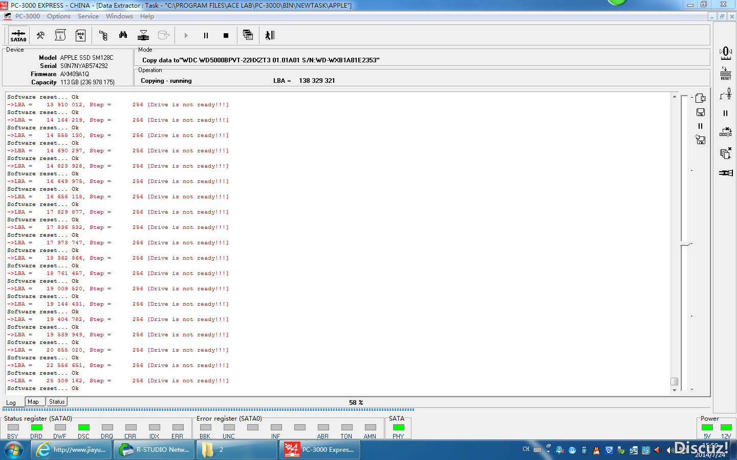Click the counter RESET icon
737x460 pixels.
click(726, 74)
